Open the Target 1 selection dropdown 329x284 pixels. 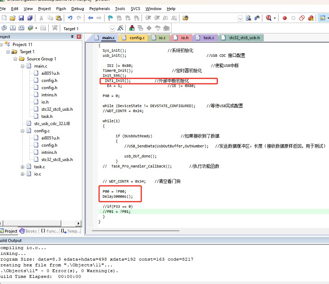[x=112, y=29]
